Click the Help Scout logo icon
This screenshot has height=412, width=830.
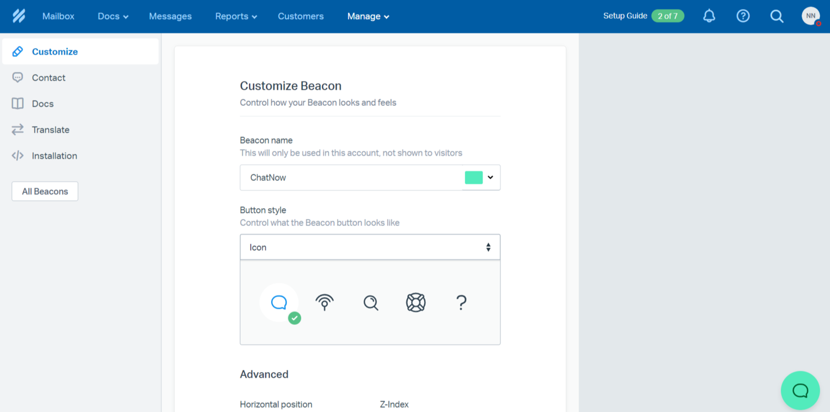(19, 16)
